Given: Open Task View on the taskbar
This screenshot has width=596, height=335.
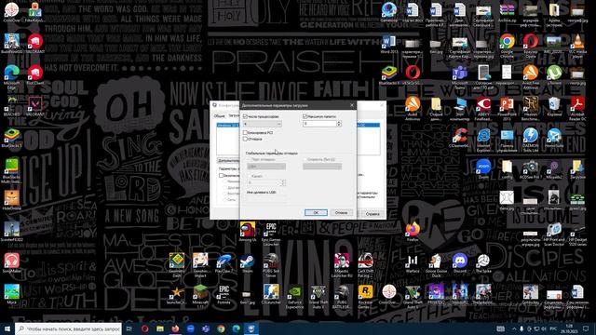Looking at the screenshot, I should [129, 328].
